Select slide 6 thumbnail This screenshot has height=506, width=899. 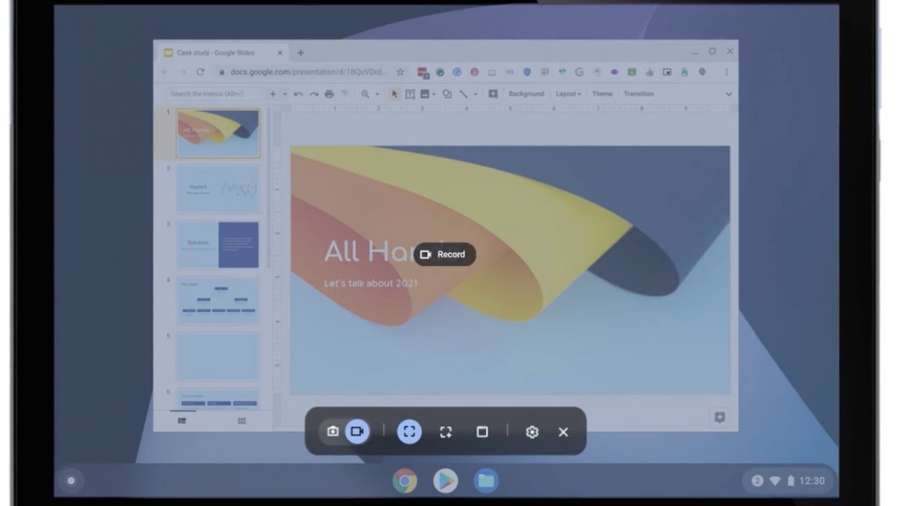[218, 398]
